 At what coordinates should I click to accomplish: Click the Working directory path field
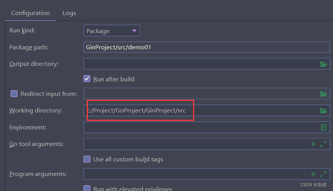tap(207, 111)
